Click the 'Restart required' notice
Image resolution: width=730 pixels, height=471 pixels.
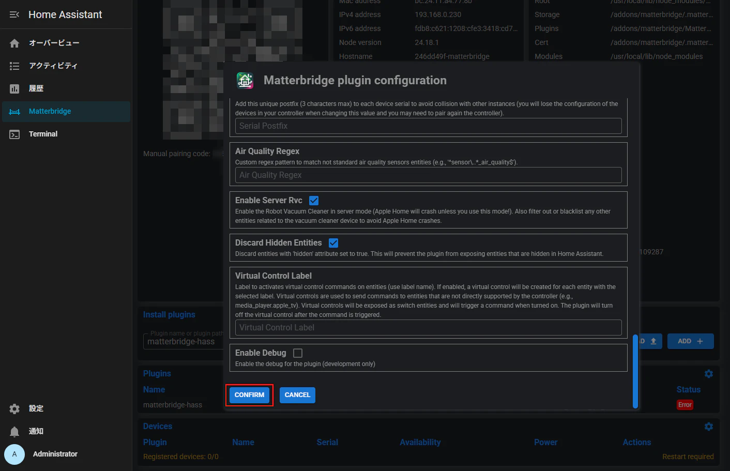click(688, 457)
